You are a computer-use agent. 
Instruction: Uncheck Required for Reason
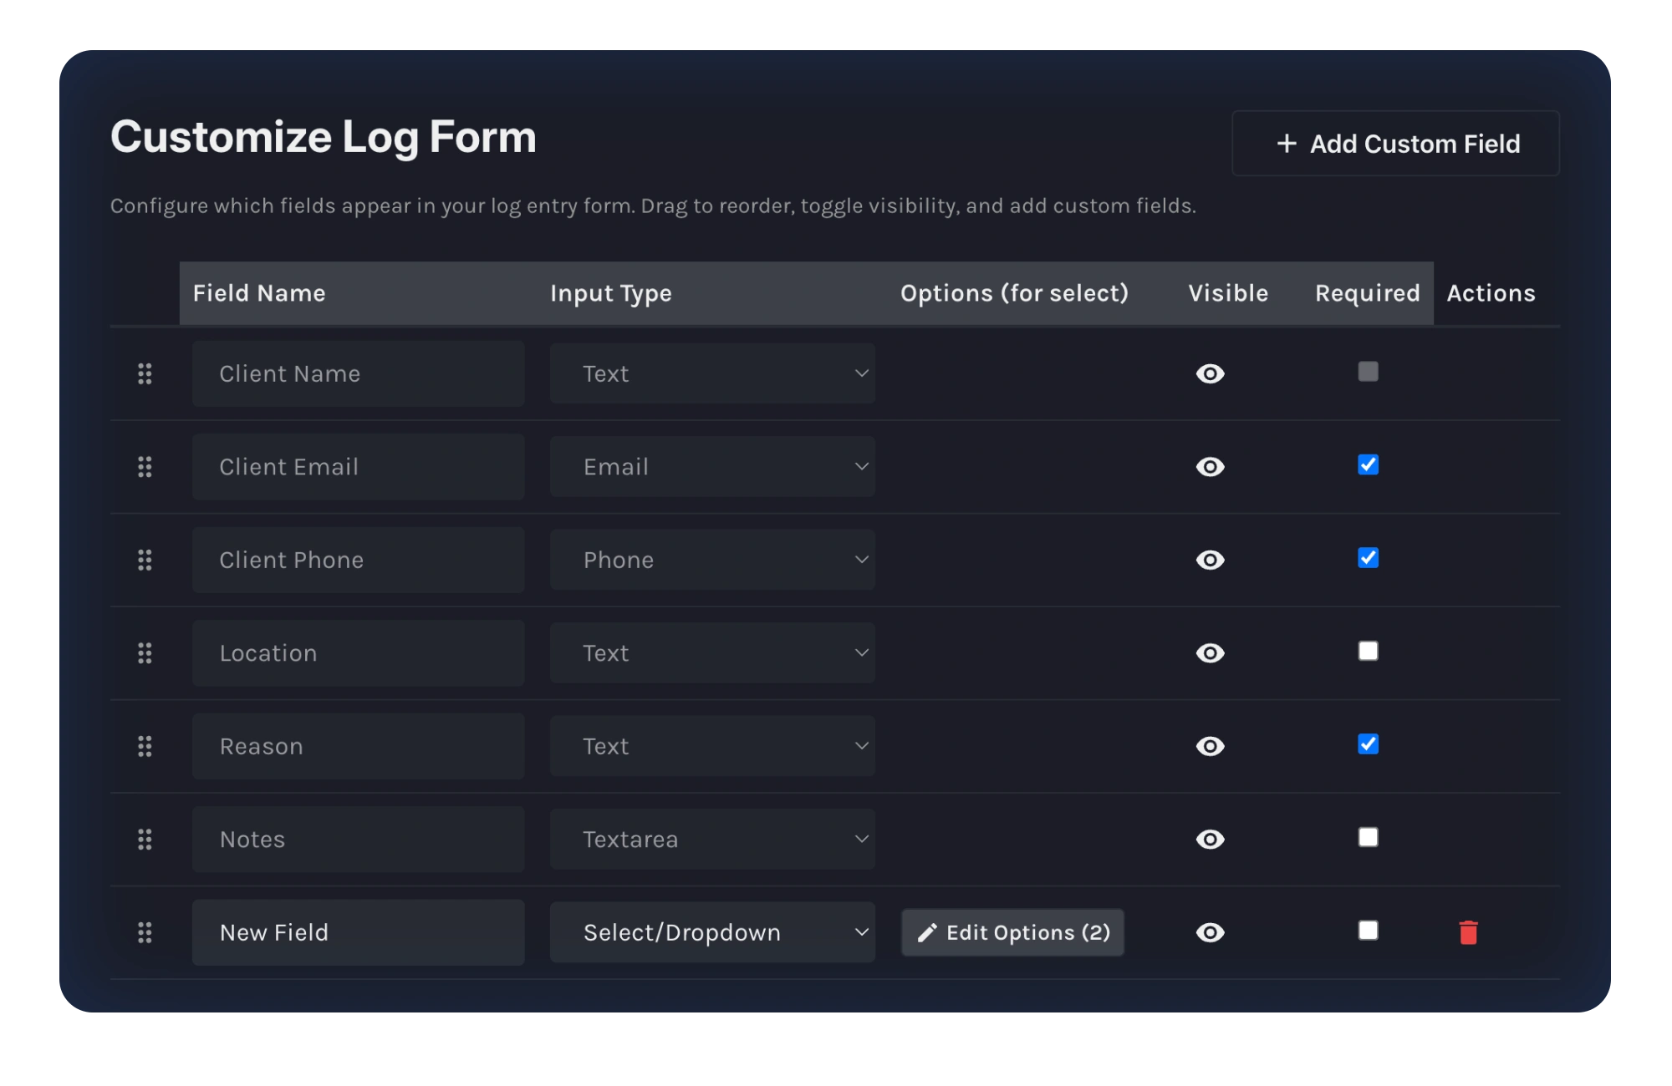(x=1368, y=743)
